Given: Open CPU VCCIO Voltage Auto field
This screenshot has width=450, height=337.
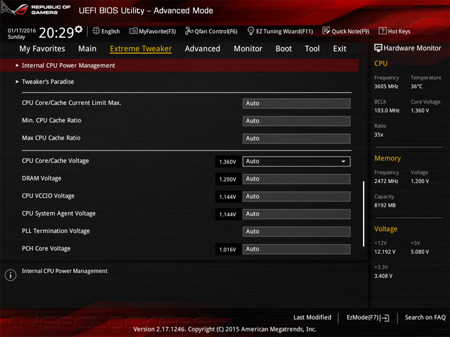Looking at the screenshot, I should [x=296, y=197].
